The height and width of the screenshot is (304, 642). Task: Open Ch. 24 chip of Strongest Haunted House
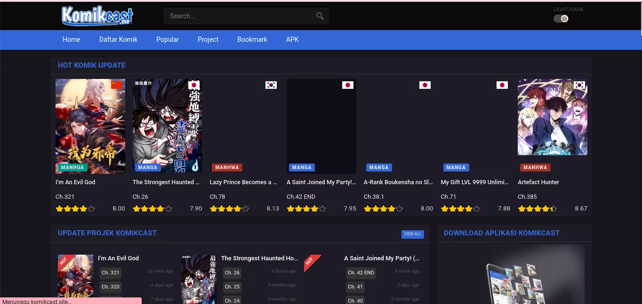[232, 300]
